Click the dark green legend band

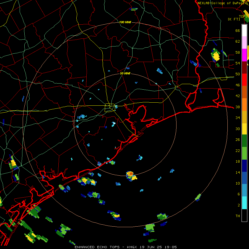pyautogui.click(x=244, y=141)
